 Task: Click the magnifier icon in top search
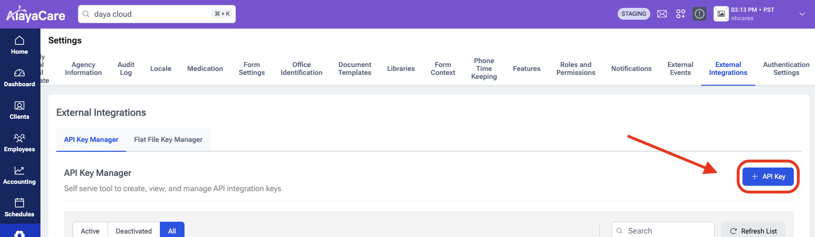[86, 14]
